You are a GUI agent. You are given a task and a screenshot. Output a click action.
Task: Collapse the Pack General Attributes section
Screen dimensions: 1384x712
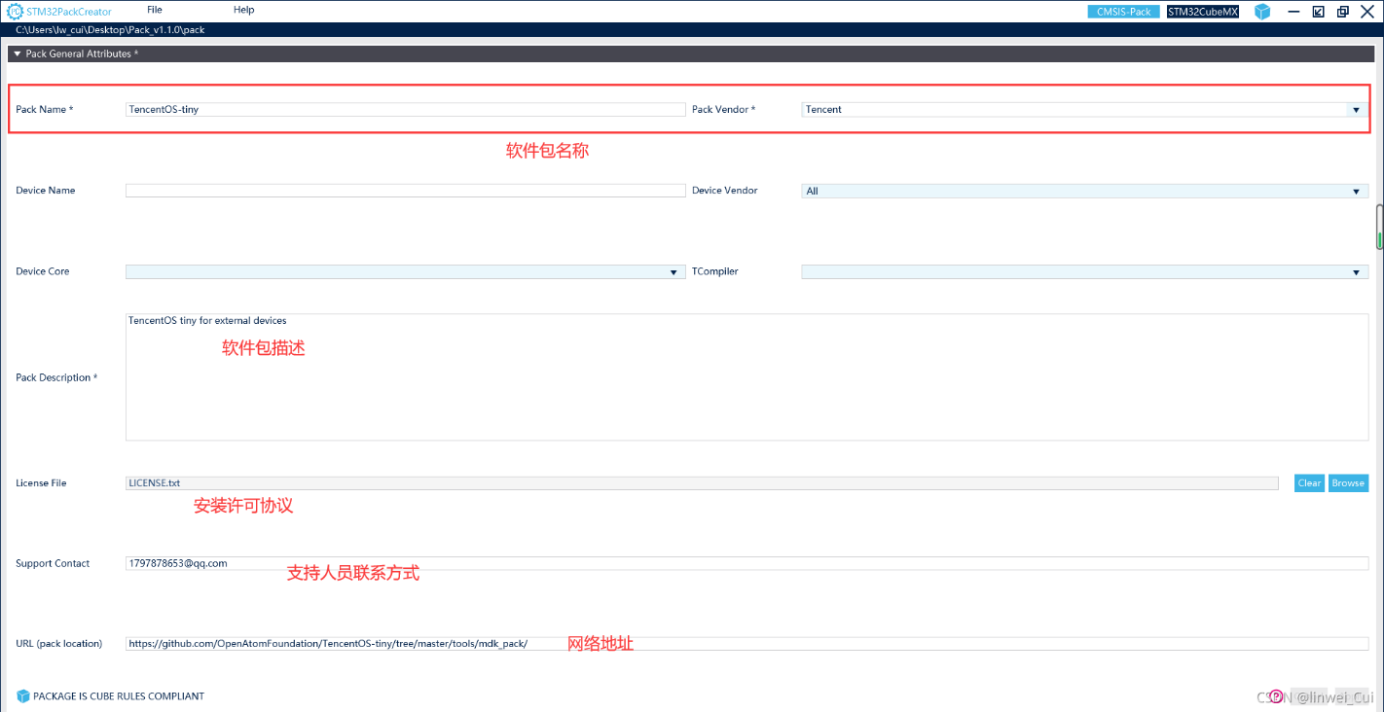pyautogui.click(x=18, y=54)
